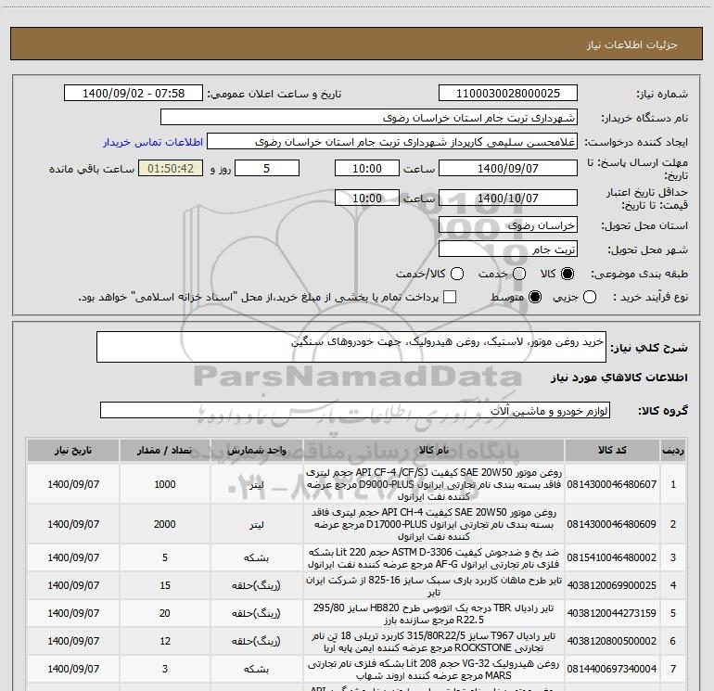This screenshot has width=714, height=691.
Task: Click the D17000-PLUS motor oil product name
Action: [434, 524]
